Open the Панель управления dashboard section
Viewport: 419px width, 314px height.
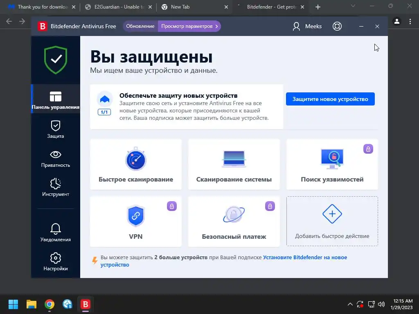pos(56,99)
